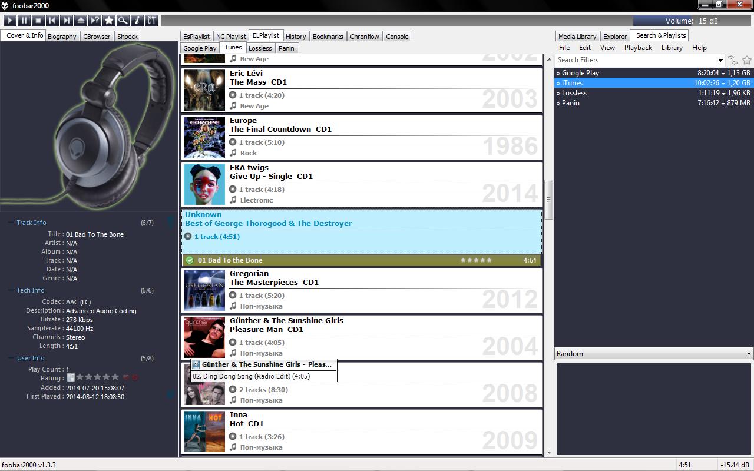Click the Stop playback button
Image resolution: width=754 pixels, height=471 pixels.
38,21
